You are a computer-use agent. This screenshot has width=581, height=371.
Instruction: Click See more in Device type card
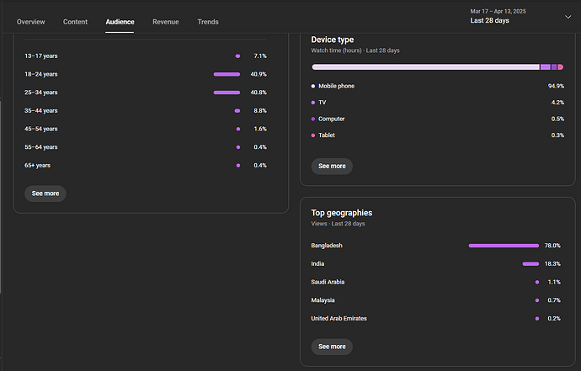point(331,166)
